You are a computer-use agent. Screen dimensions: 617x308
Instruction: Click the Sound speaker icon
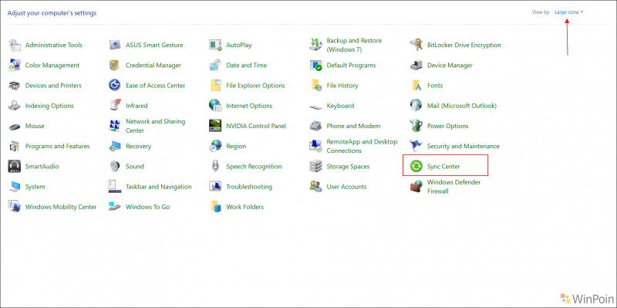click(x=114, y=166)
